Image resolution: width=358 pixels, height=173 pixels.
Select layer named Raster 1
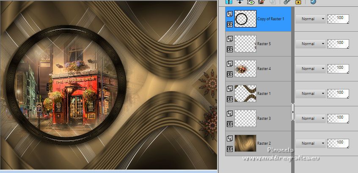point(264,94)
